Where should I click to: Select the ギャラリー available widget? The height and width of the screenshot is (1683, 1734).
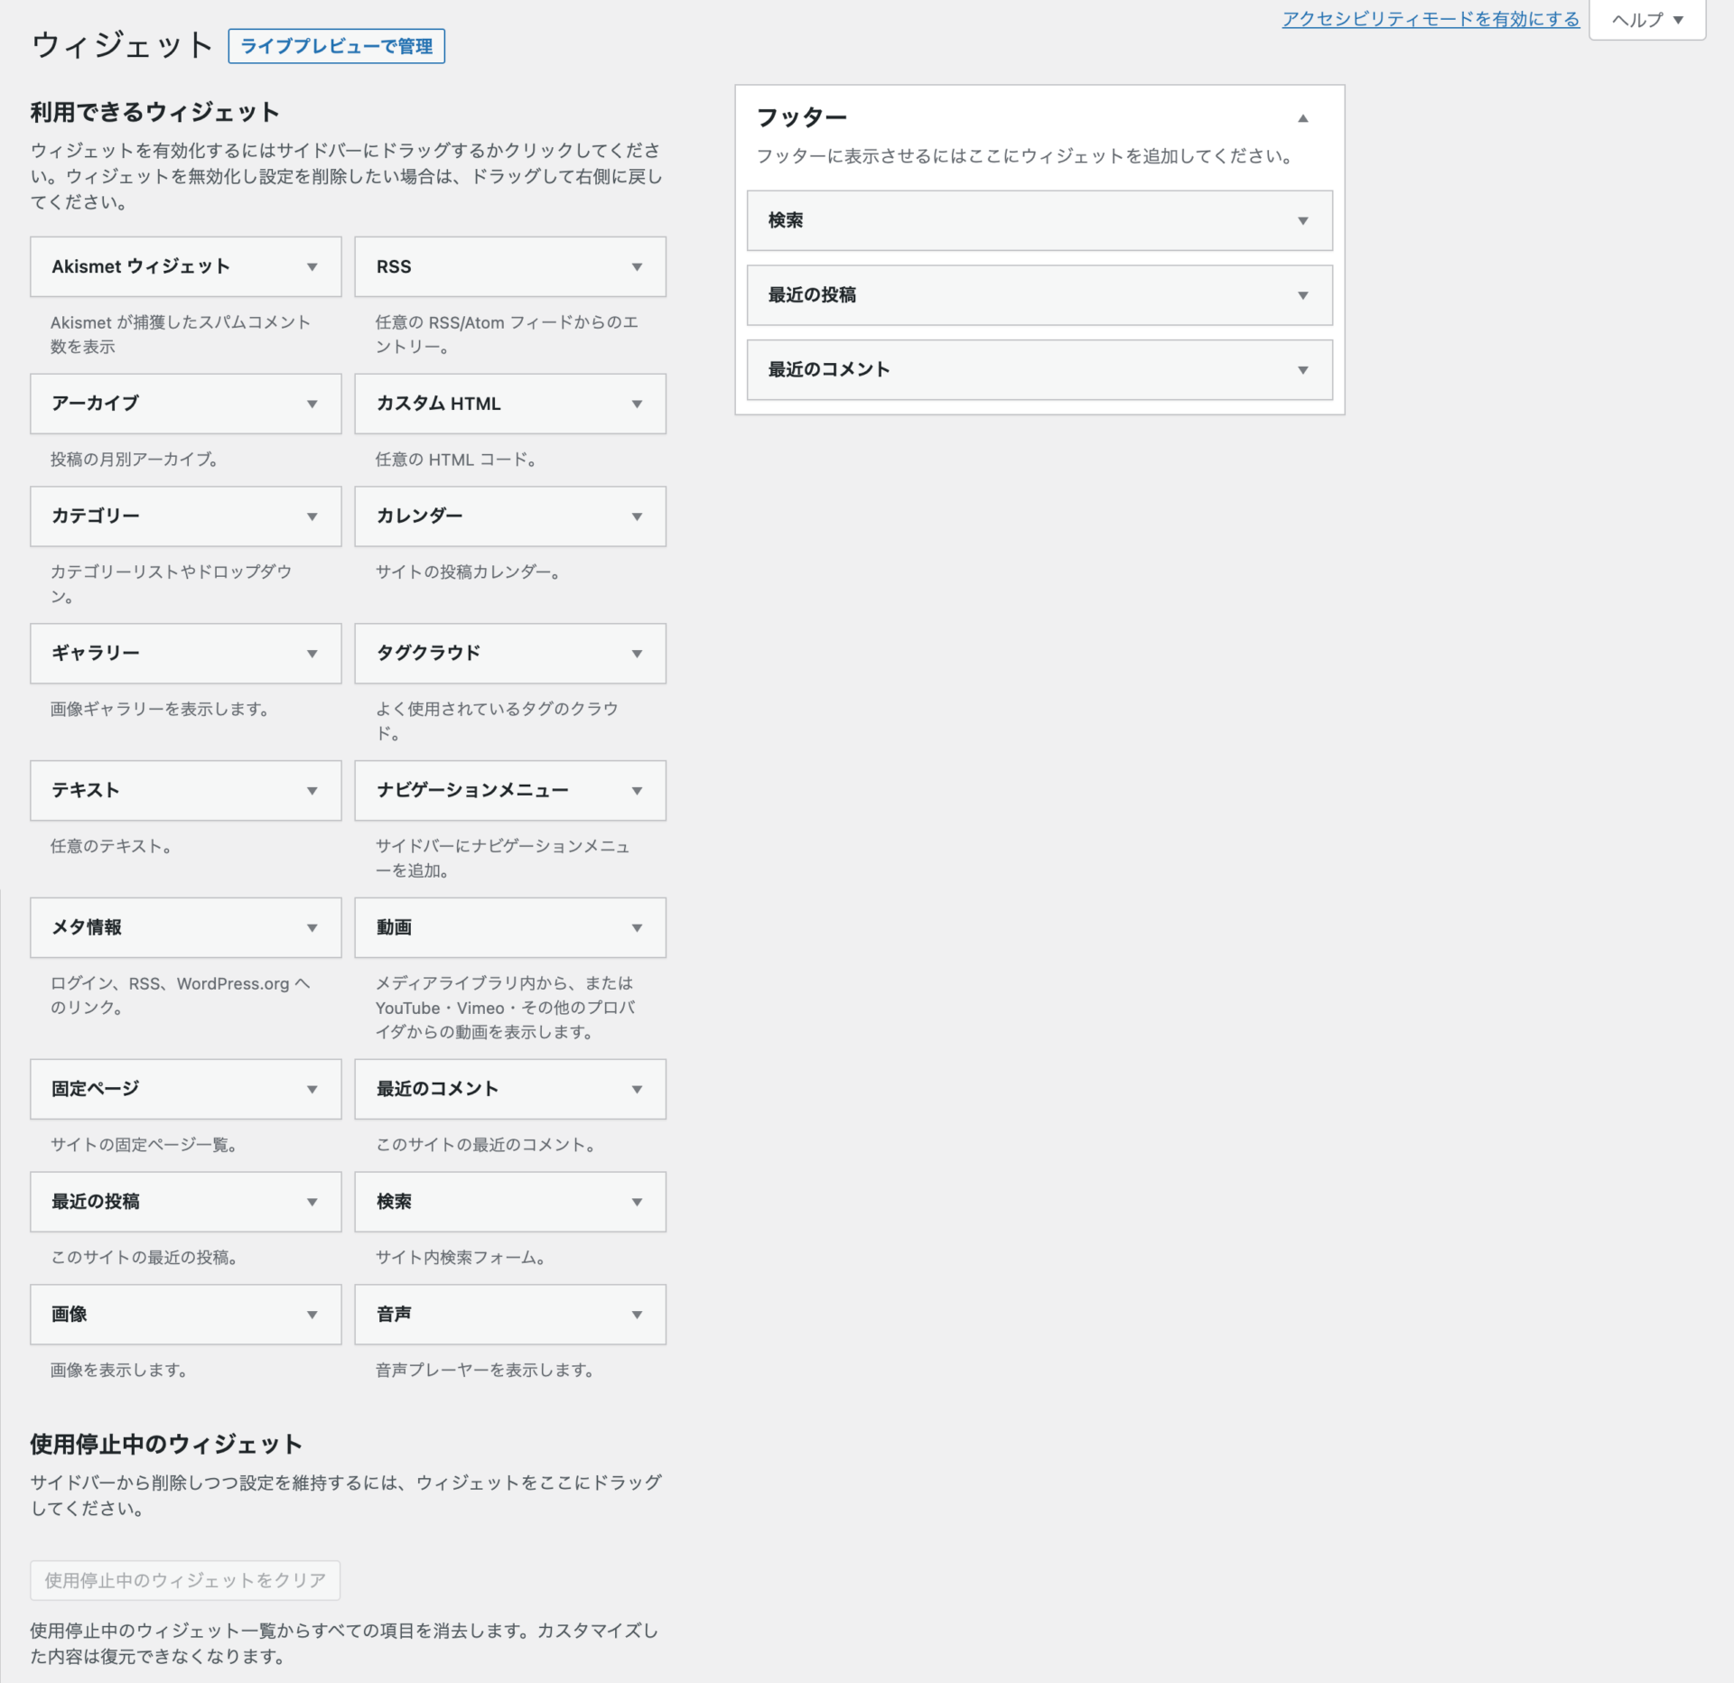(185, 653)
